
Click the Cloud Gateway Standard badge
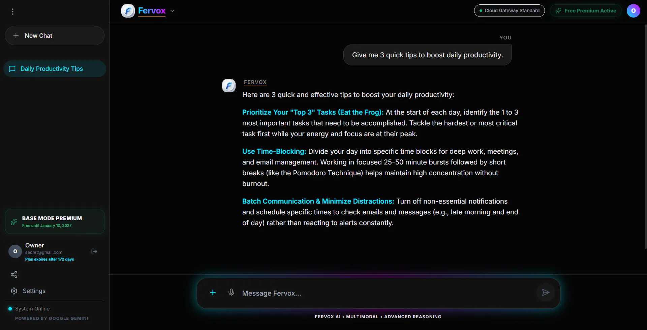(x=509, y=11)
